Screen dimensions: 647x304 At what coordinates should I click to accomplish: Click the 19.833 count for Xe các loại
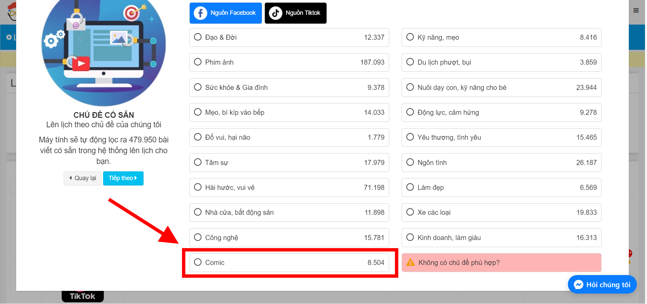click(586, 212)
